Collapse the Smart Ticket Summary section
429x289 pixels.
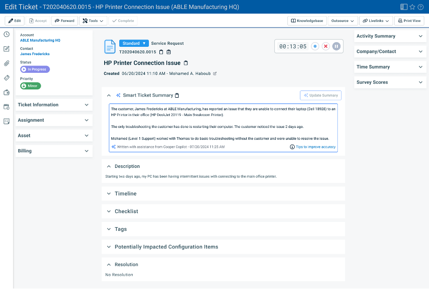click(109, 96)
